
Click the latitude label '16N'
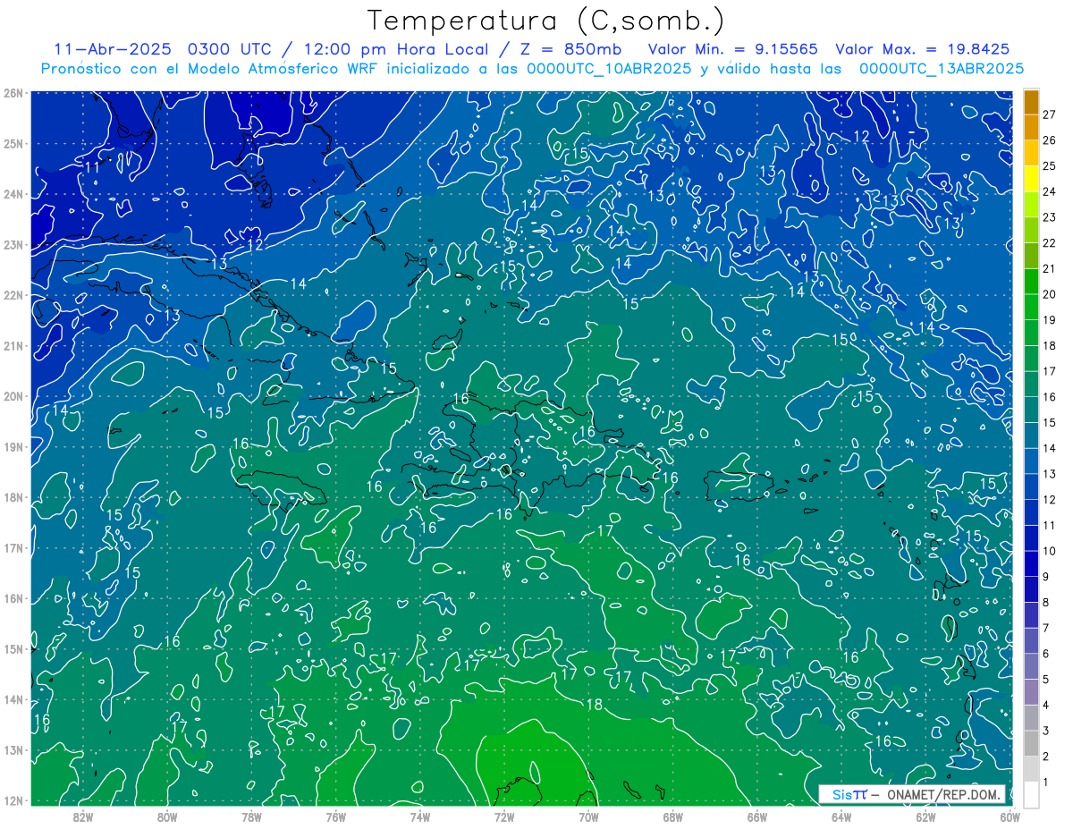pos(13,598)
